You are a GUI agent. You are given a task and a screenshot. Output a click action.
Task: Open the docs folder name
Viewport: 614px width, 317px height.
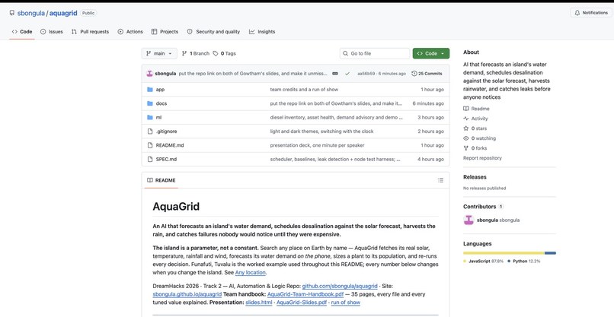click(x=161, y=103)
